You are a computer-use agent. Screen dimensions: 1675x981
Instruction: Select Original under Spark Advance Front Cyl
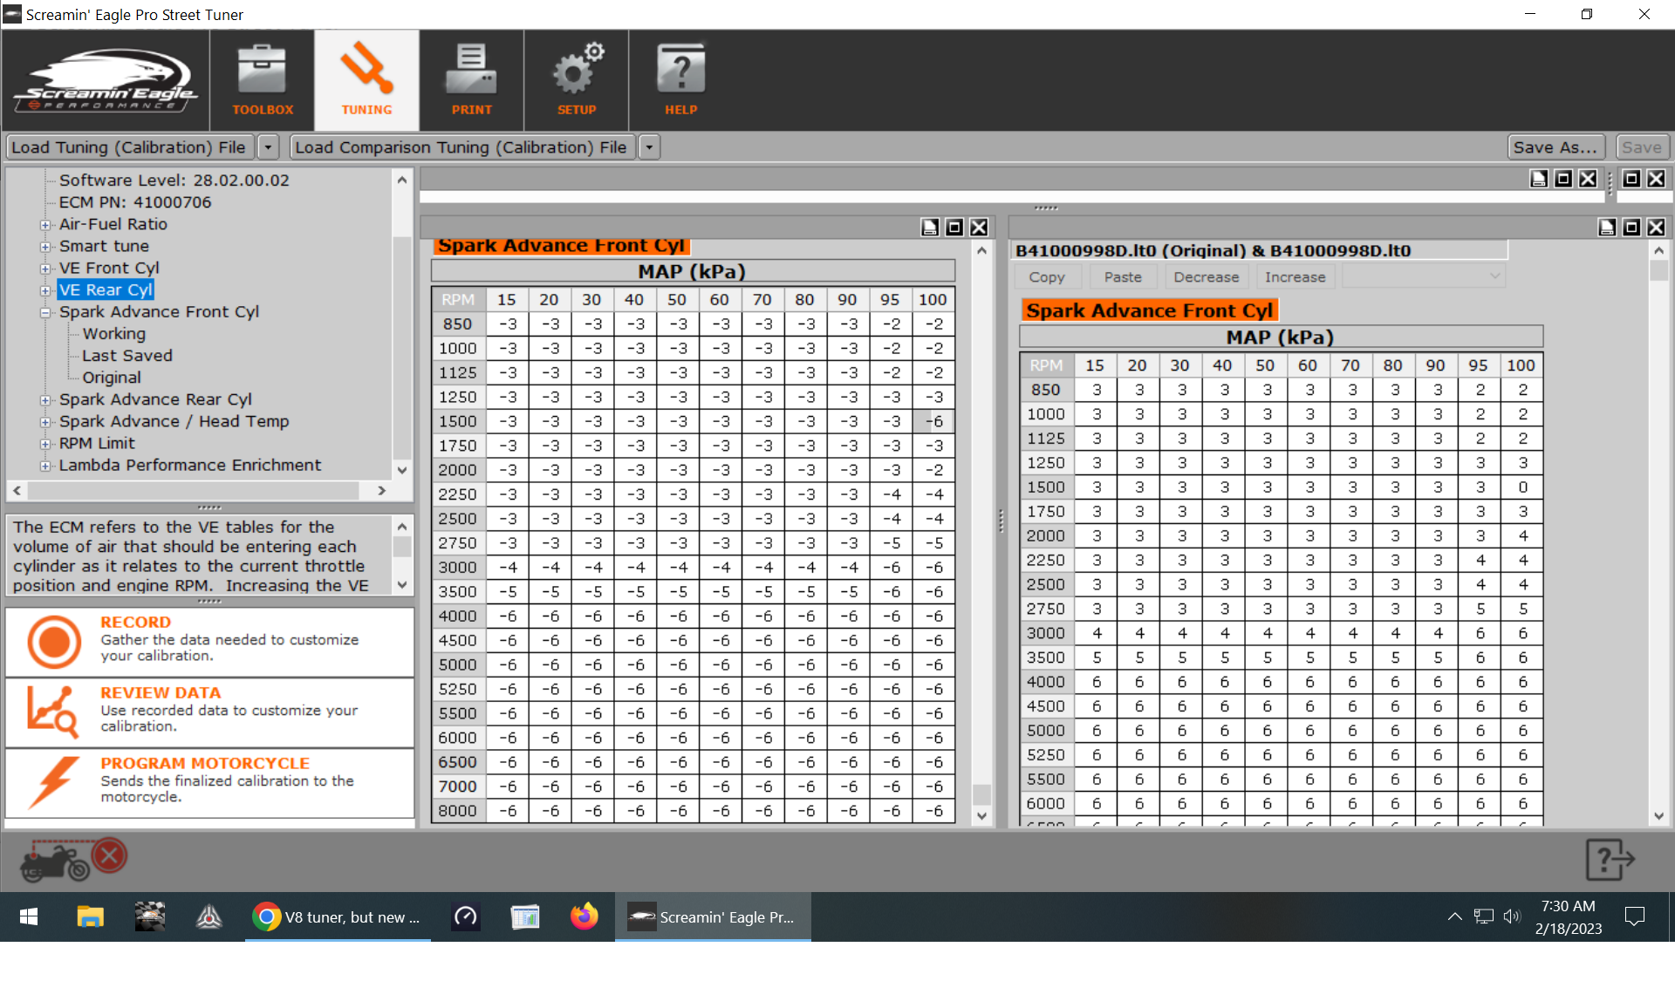tap(111, 378)
